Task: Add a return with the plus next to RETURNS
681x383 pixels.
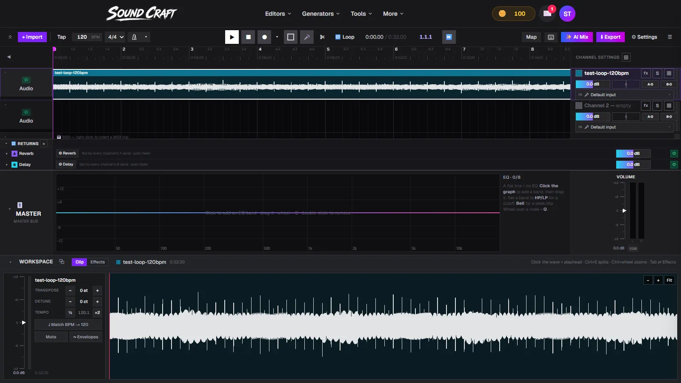Action: tap(44, 144)
